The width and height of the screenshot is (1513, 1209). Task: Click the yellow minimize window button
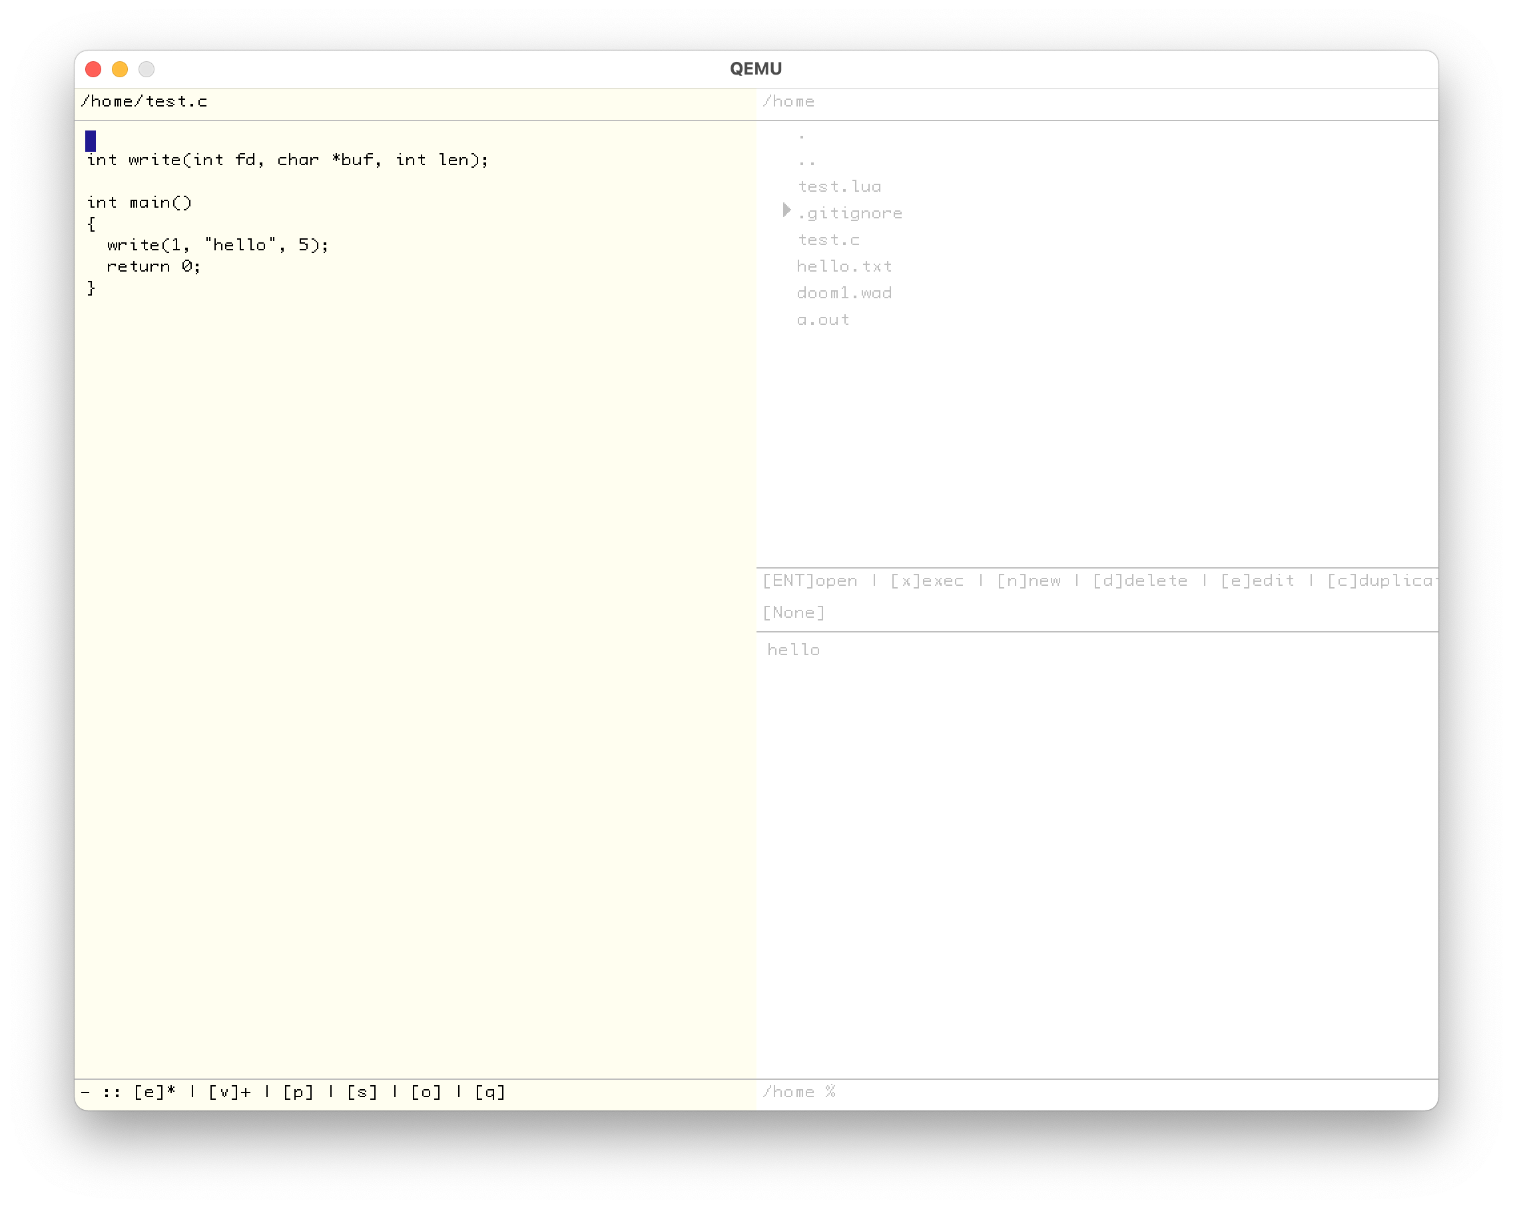[120, 69]
